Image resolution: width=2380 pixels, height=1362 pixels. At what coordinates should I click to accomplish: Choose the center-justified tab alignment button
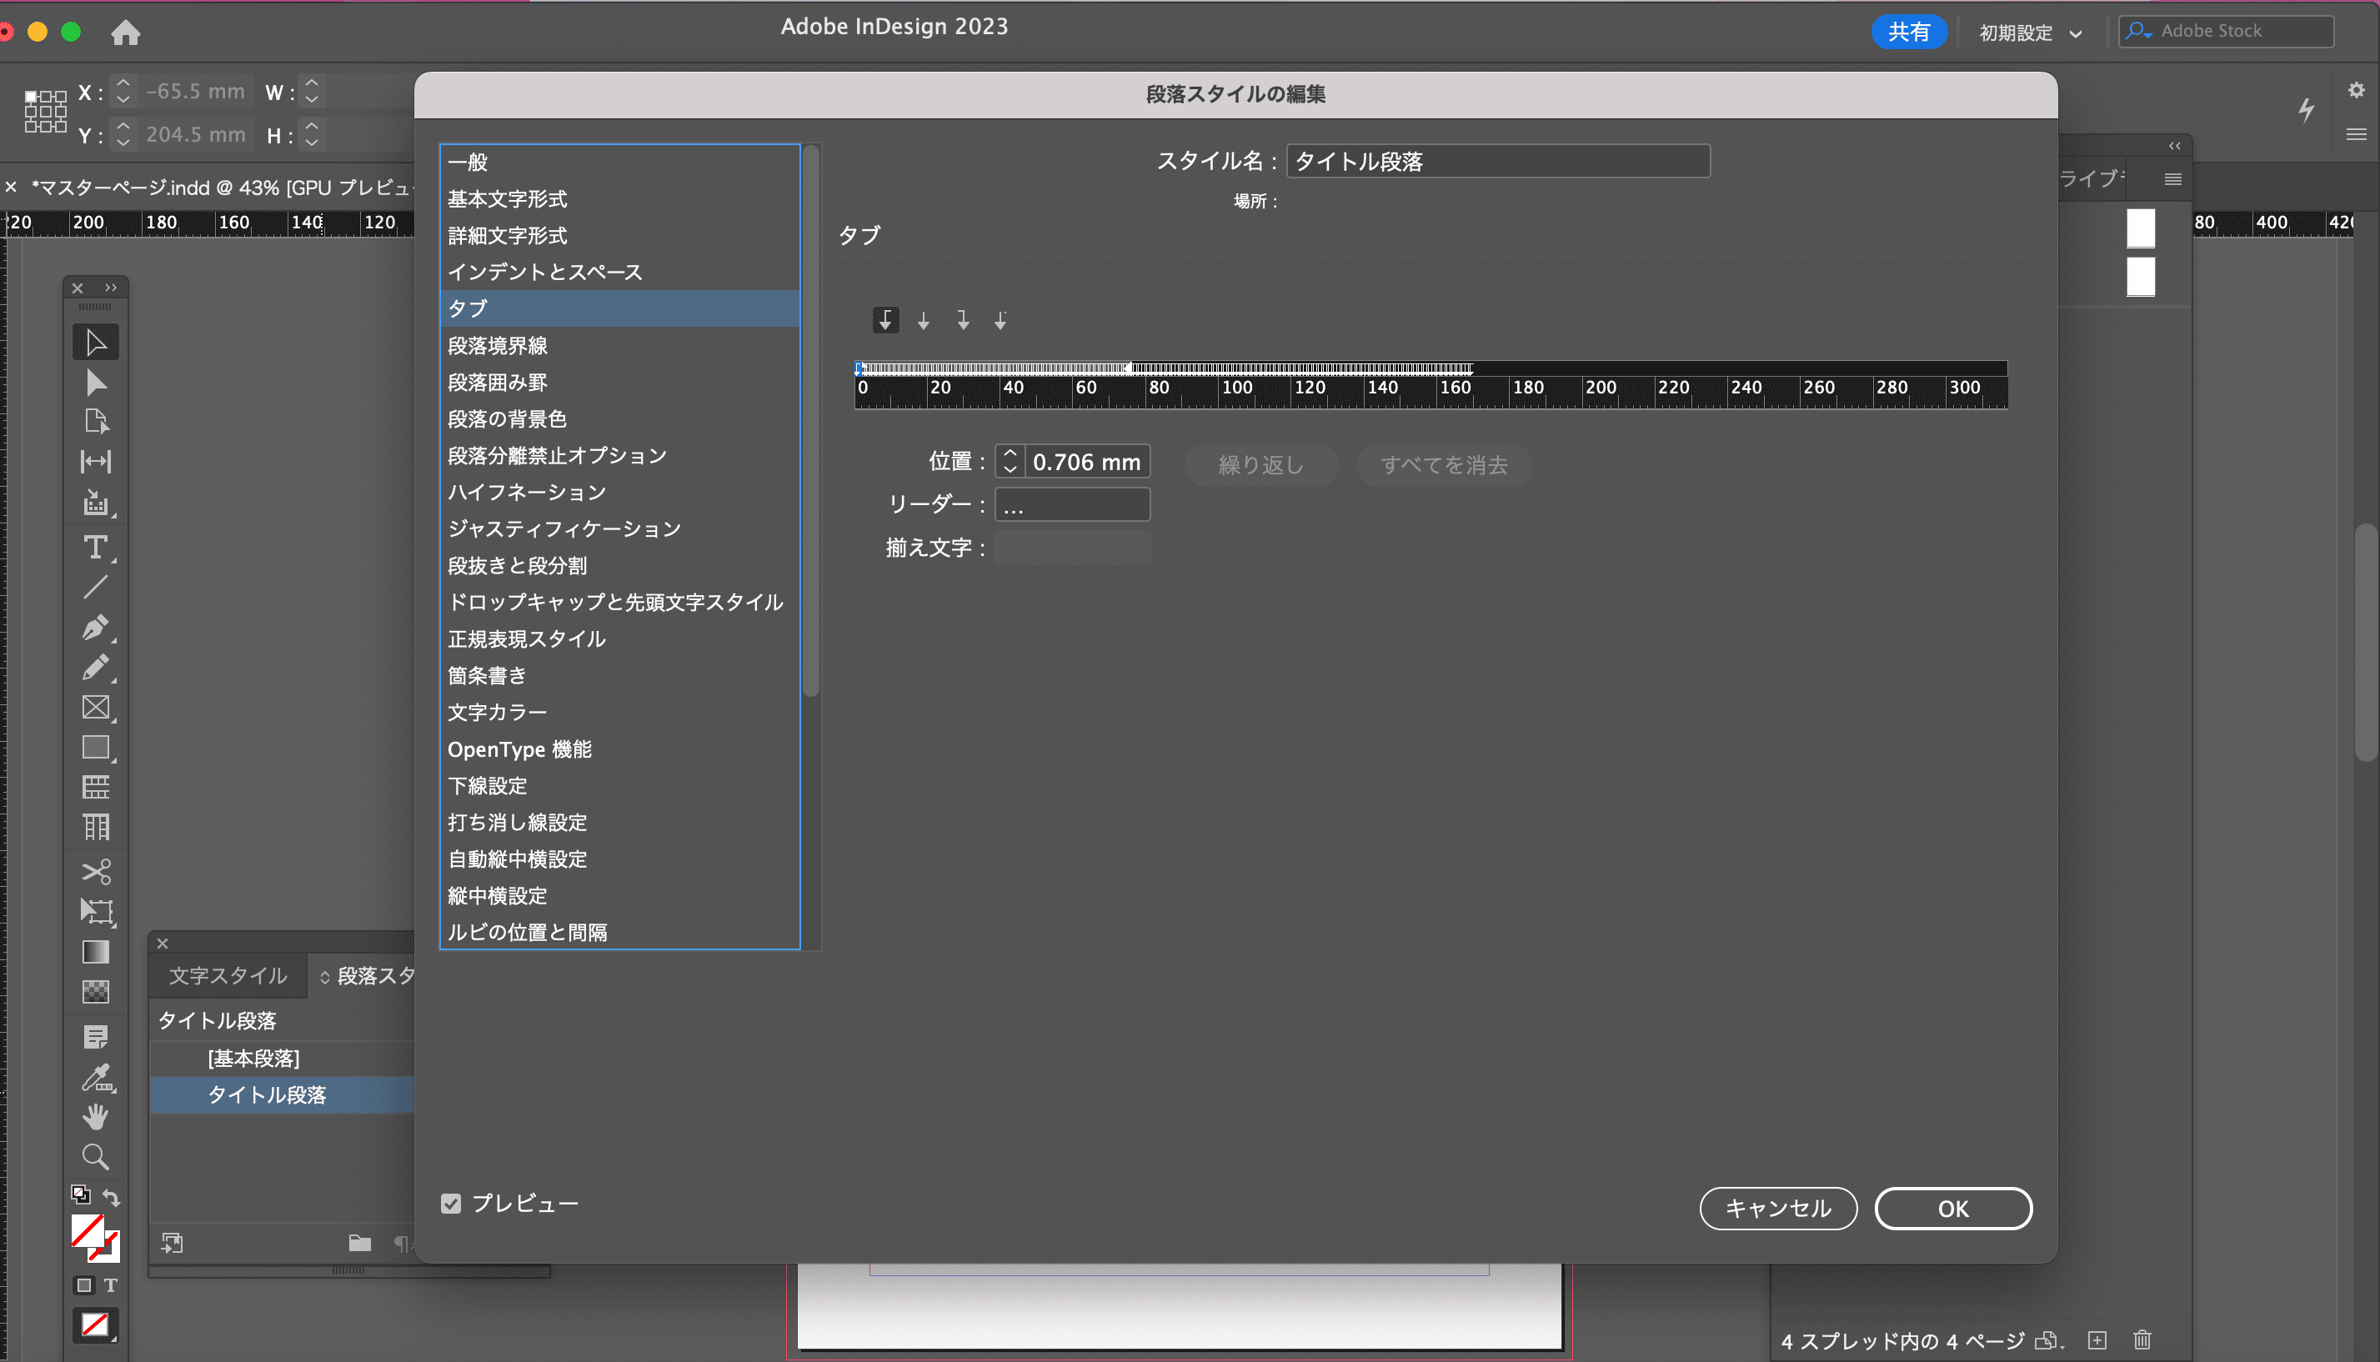click(x=924, y=320)
